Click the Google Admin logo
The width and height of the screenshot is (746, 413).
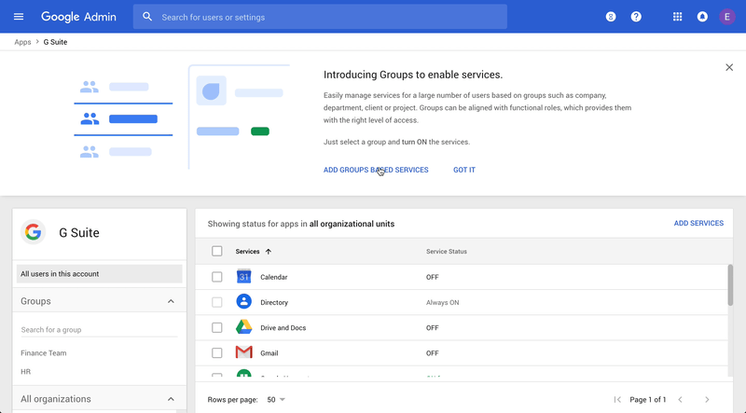[78, 17]
